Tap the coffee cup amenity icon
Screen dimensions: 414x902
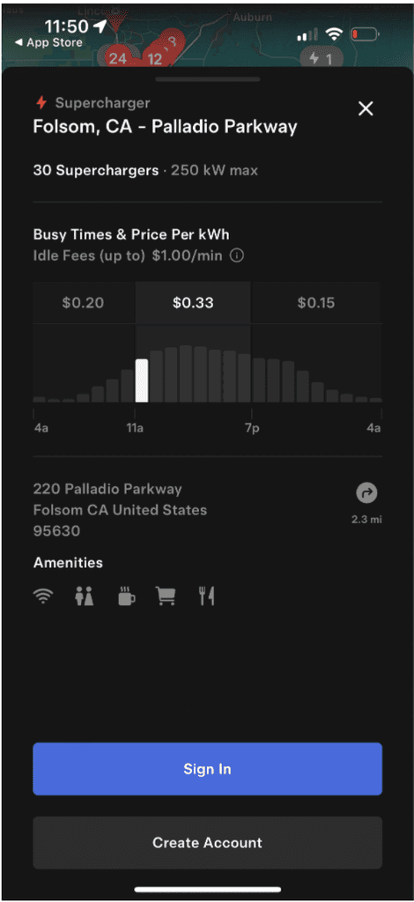126,596
